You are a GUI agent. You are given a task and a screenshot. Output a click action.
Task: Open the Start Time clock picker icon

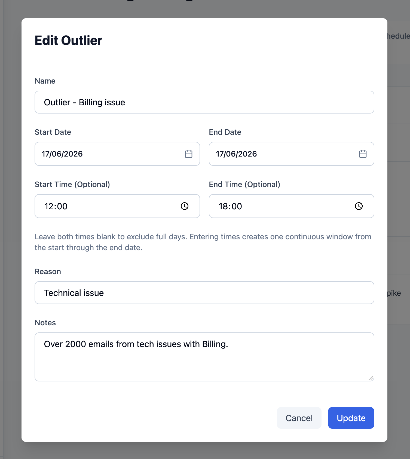(185, 206)
